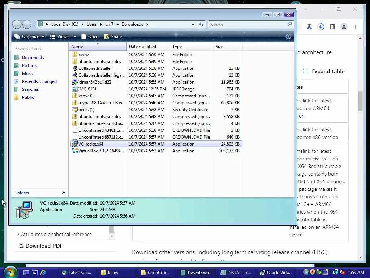370x278 pixels.
Task: Expand the Folders pane with the chevron
Action: [x=64, y=193]
